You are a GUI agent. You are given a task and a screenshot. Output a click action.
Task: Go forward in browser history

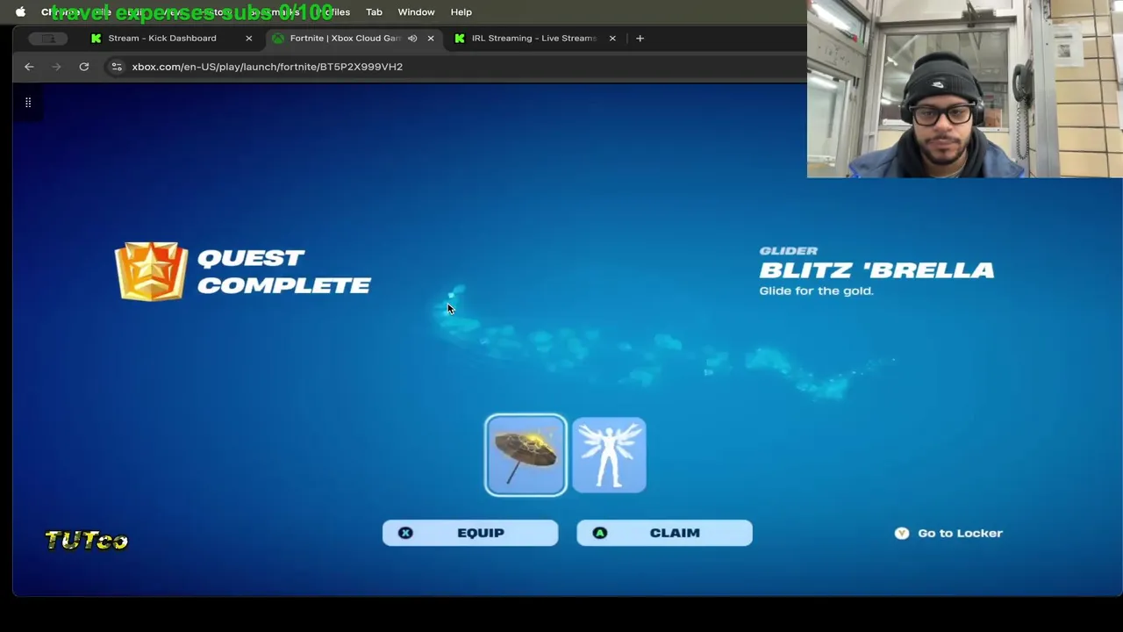point(56,67)
